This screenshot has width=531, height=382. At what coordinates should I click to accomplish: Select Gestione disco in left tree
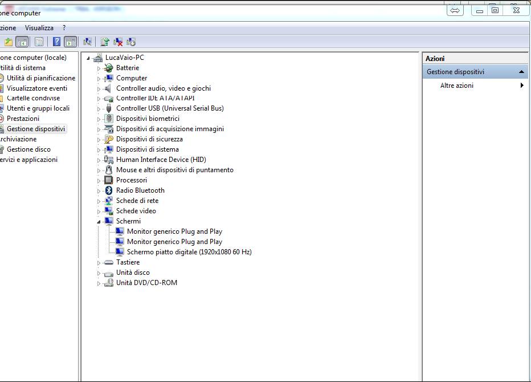tap(28, 149)
